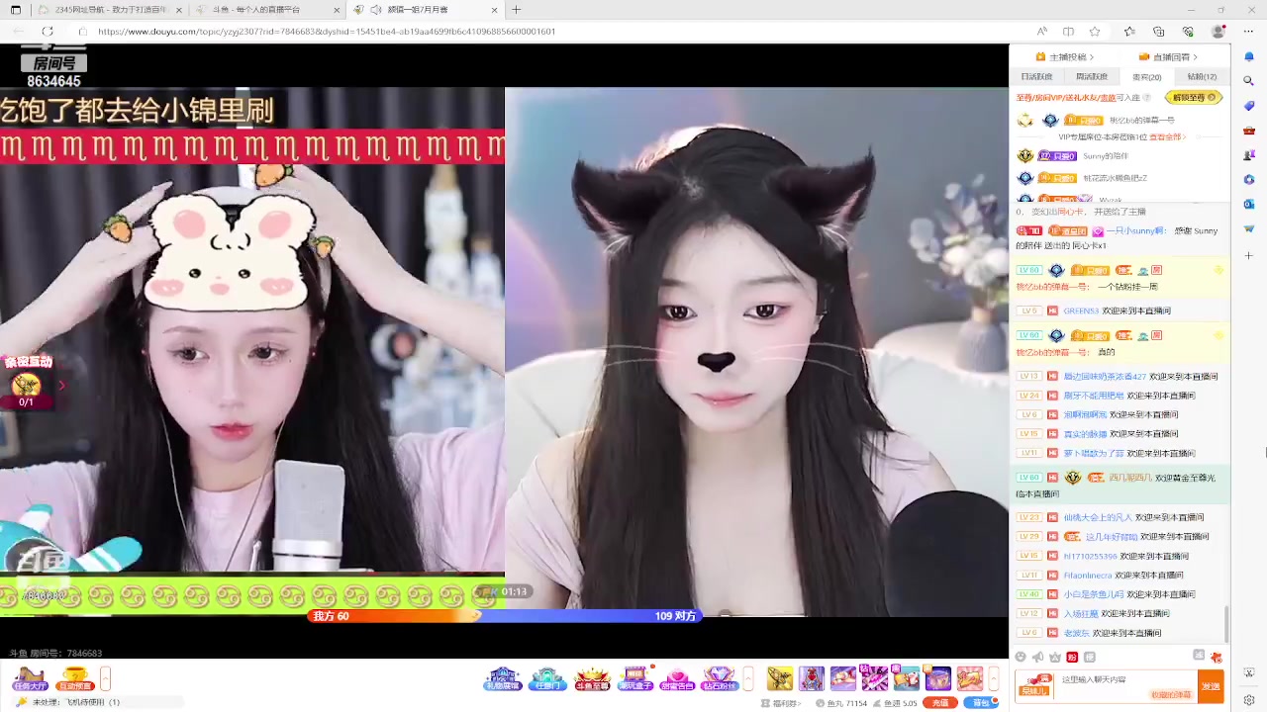Expand the arrow after 钻石粉丝 activity icons
This screenshot has height=712, width=1267.
pyautogui.click(x=748, y=678)
